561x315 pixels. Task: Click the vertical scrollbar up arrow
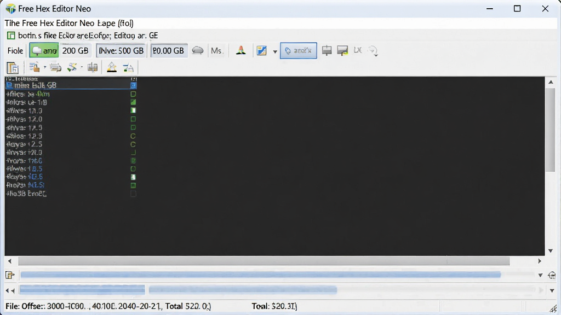click(551, 82)
